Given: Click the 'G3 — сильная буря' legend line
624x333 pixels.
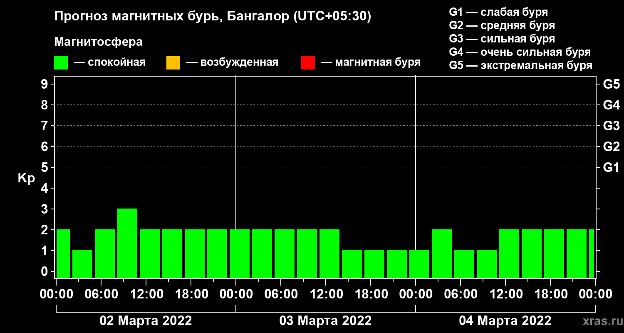Looking at the screenshot, I should [502, 39].
